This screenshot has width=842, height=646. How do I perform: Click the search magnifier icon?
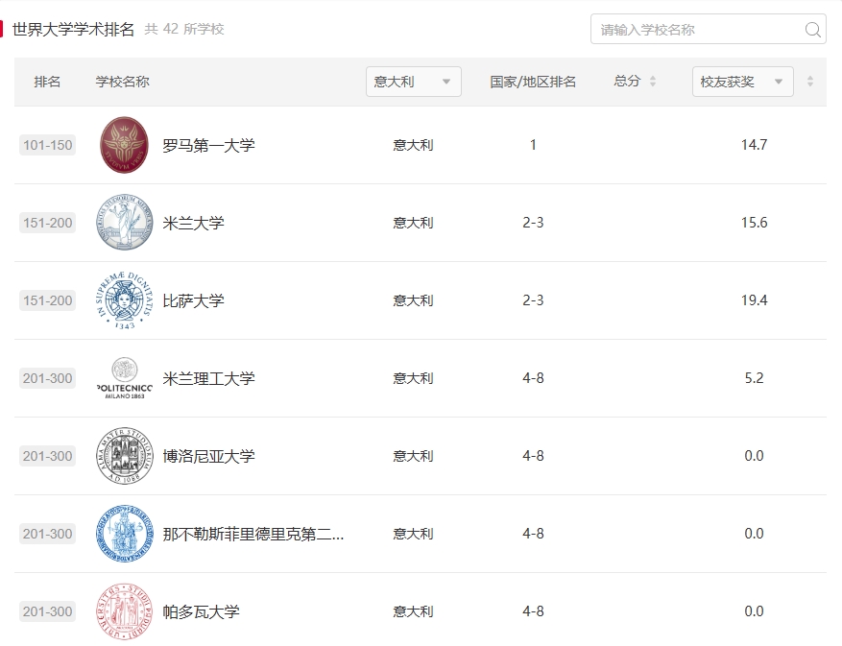tap(812, 30)
